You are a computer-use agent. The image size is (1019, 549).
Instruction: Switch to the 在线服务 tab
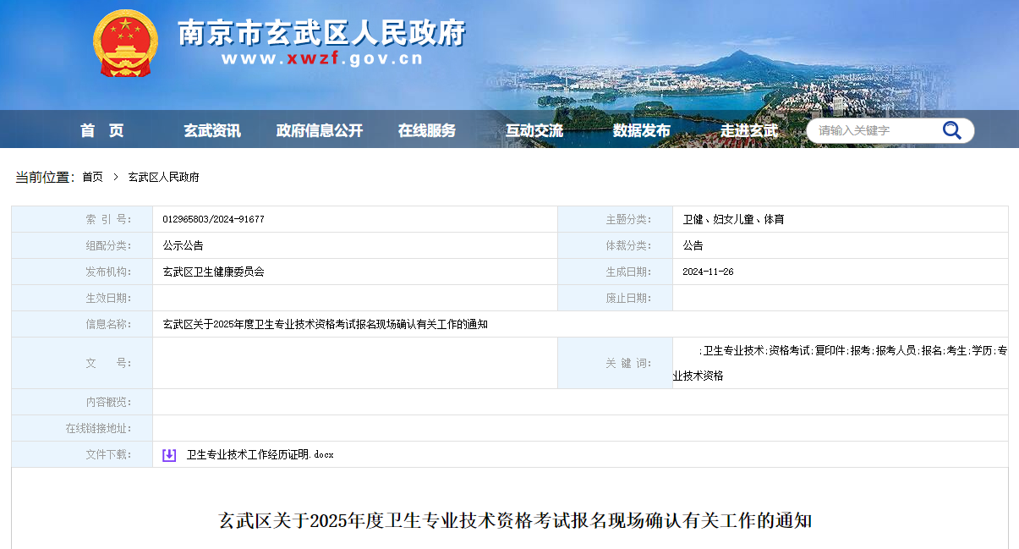coord(428,130)
